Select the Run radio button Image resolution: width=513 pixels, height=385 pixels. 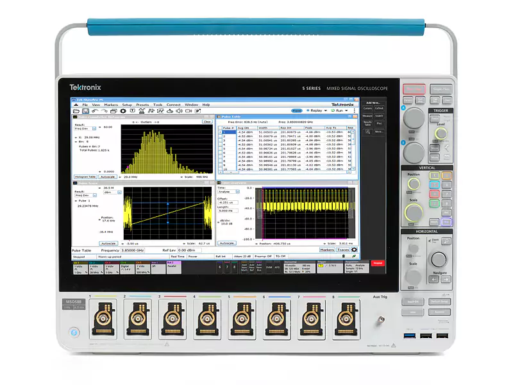tap(333, 110)
